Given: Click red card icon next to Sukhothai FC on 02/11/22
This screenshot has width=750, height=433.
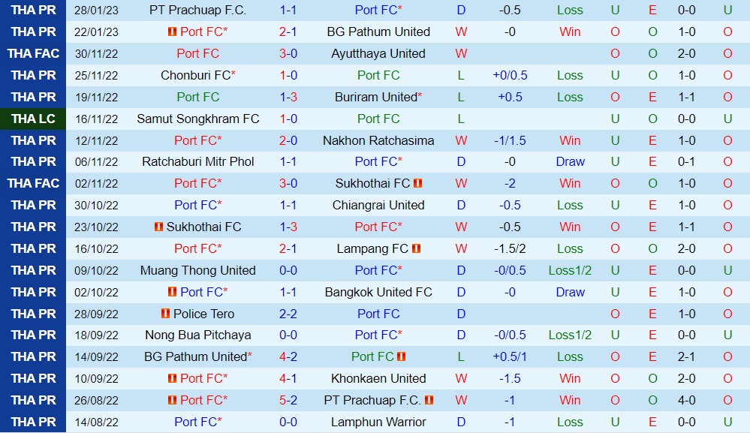Looking at the screenshot, I should tap(418, 183).
